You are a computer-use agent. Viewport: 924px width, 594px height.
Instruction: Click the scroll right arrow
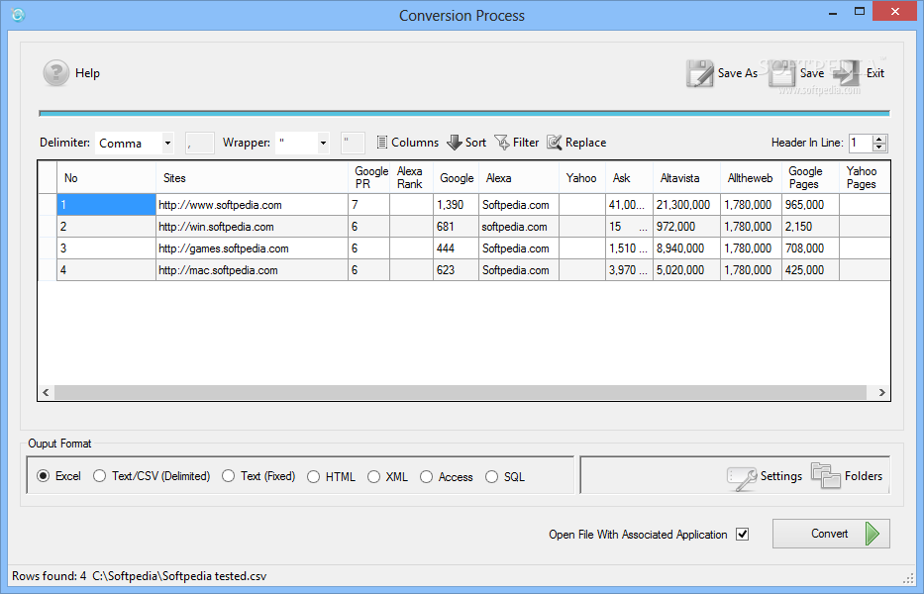click(x=881, y=392)
